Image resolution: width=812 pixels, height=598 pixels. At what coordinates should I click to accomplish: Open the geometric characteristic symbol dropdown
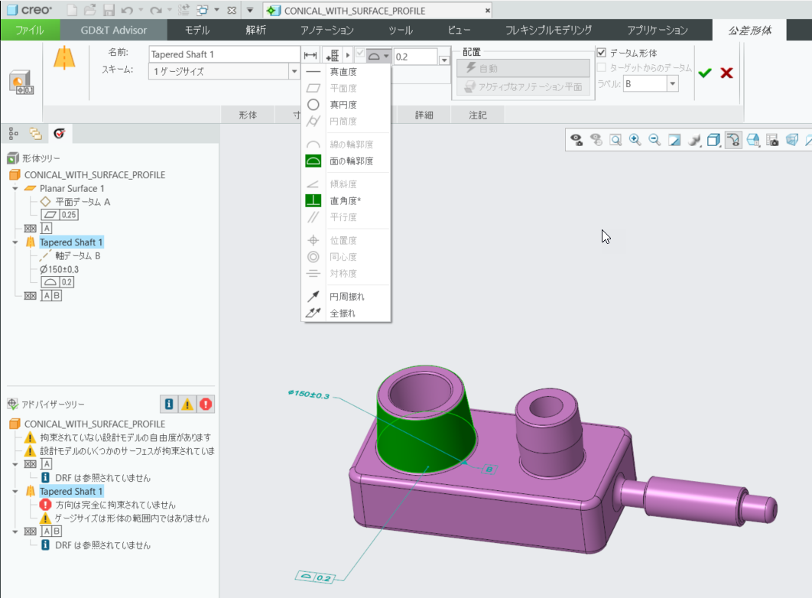[x=378, y=55]
